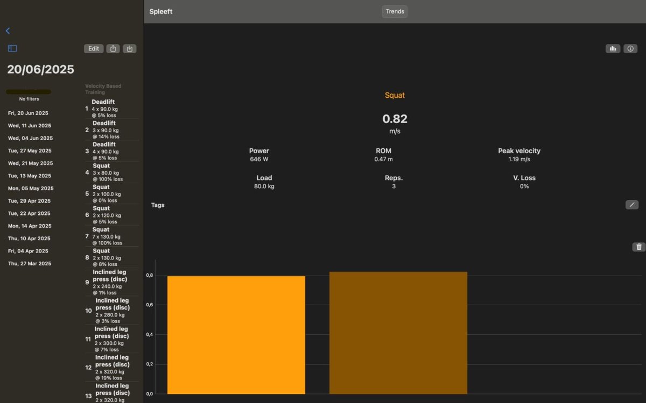The image size is (646, 403).
Task: Click the No filters label
Action: [29, 99]
